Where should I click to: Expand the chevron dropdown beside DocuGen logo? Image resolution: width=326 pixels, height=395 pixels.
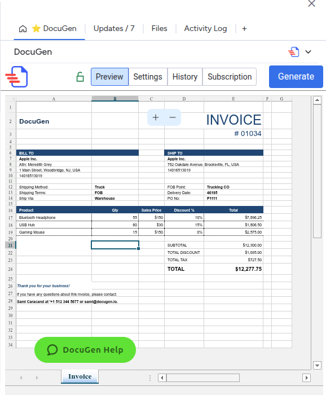tap(308, 52)
